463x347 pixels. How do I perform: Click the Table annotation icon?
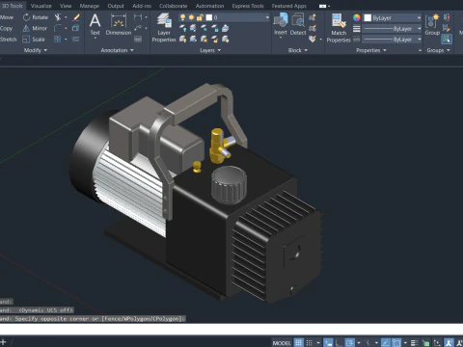pyautogui.click(x=138, y=40)
